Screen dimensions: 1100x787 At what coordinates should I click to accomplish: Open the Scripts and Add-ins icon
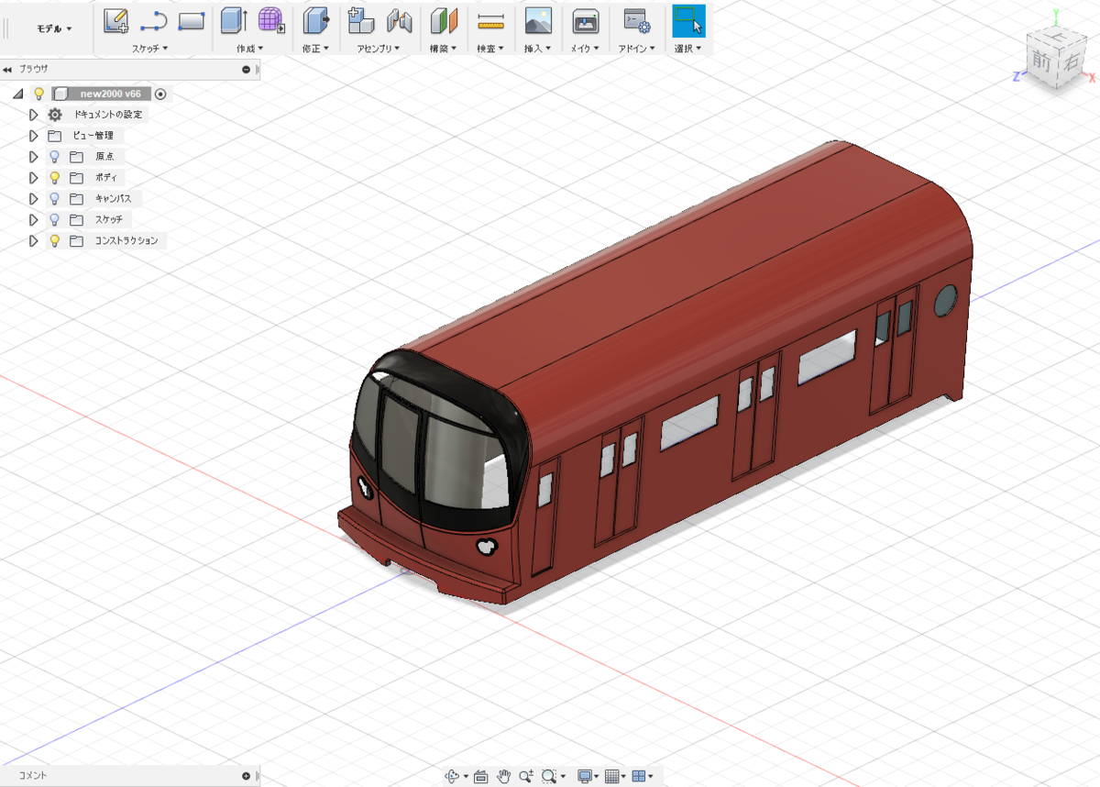(636, 20)
